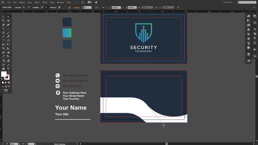Select the Artboard tool
Screen dimensions: 258x145
point(4,65)
